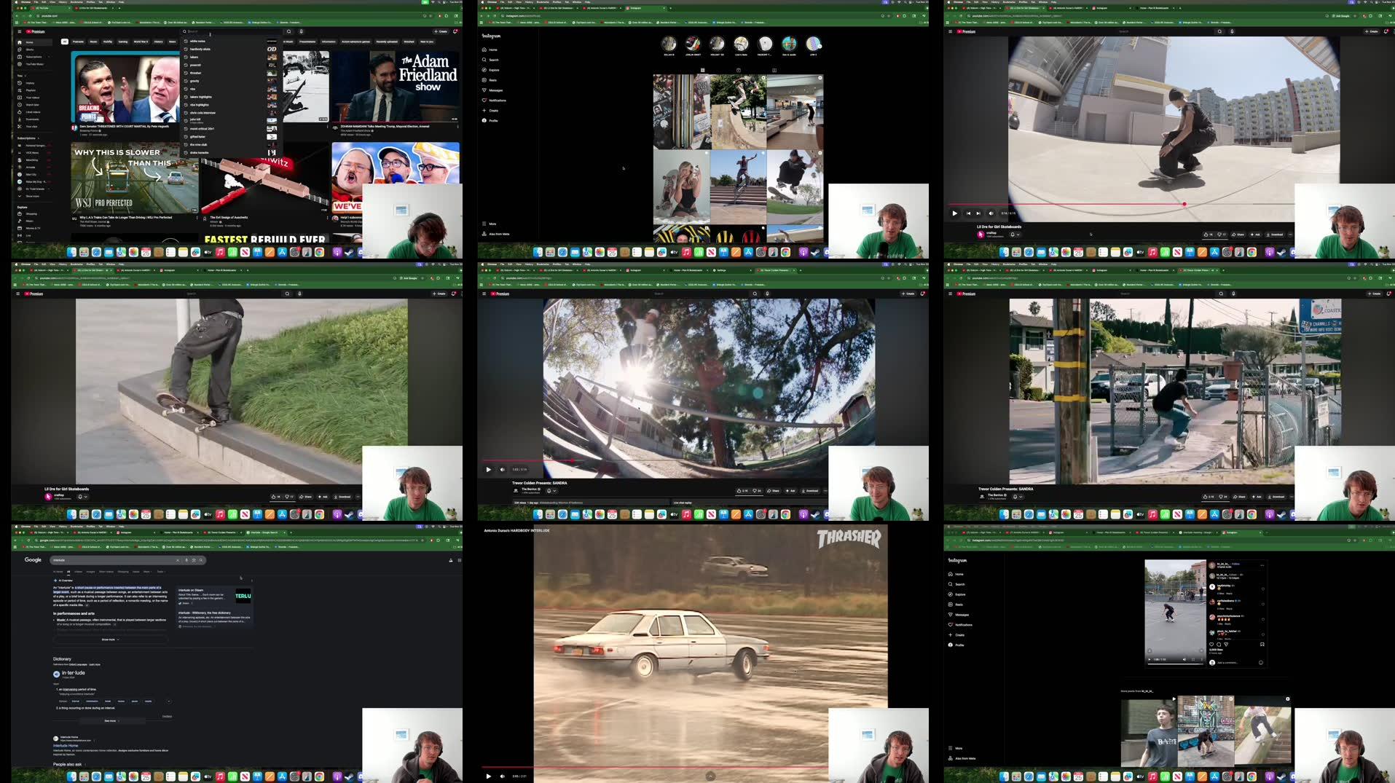The image size is (1395, 783).
Task: Open the Bookmarks menu in the menu bar
Action: [x=76, y=2]
